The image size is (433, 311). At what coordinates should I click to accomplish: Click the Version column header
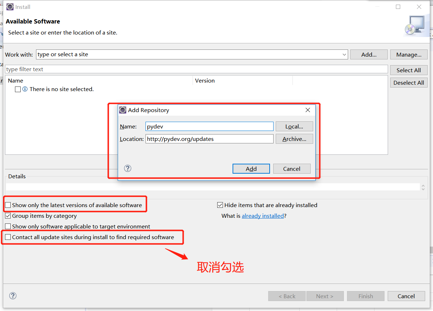[243, 80]
